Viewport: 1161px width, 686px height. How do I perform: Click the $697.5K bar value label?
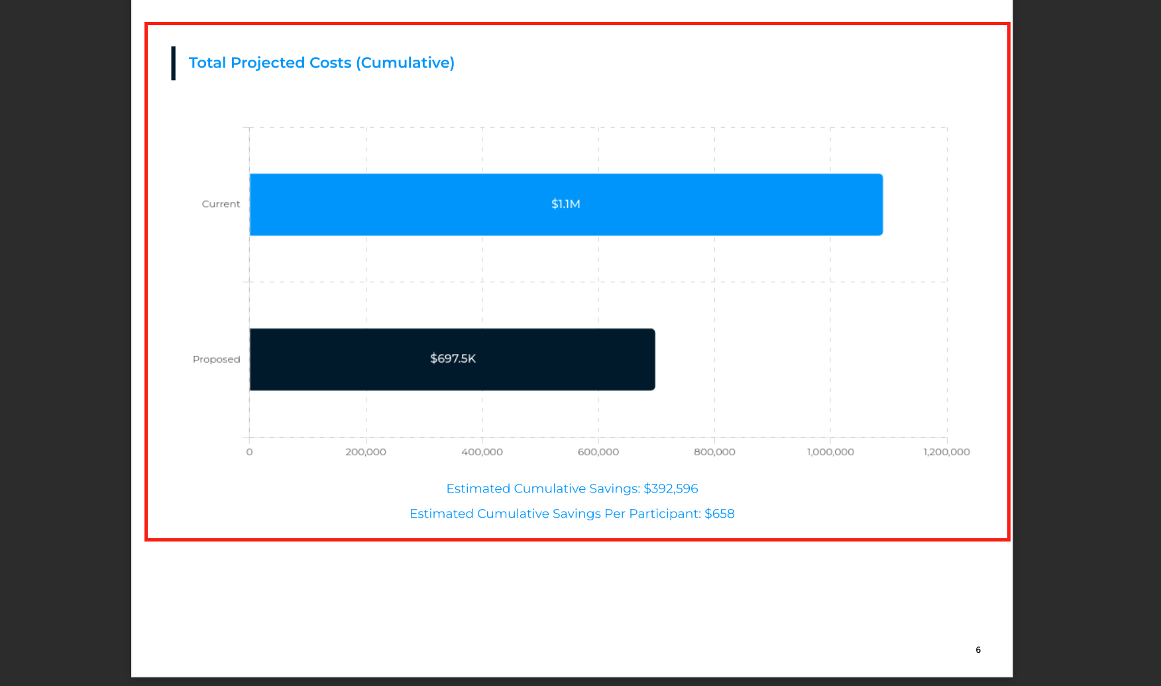coord(453,359)
